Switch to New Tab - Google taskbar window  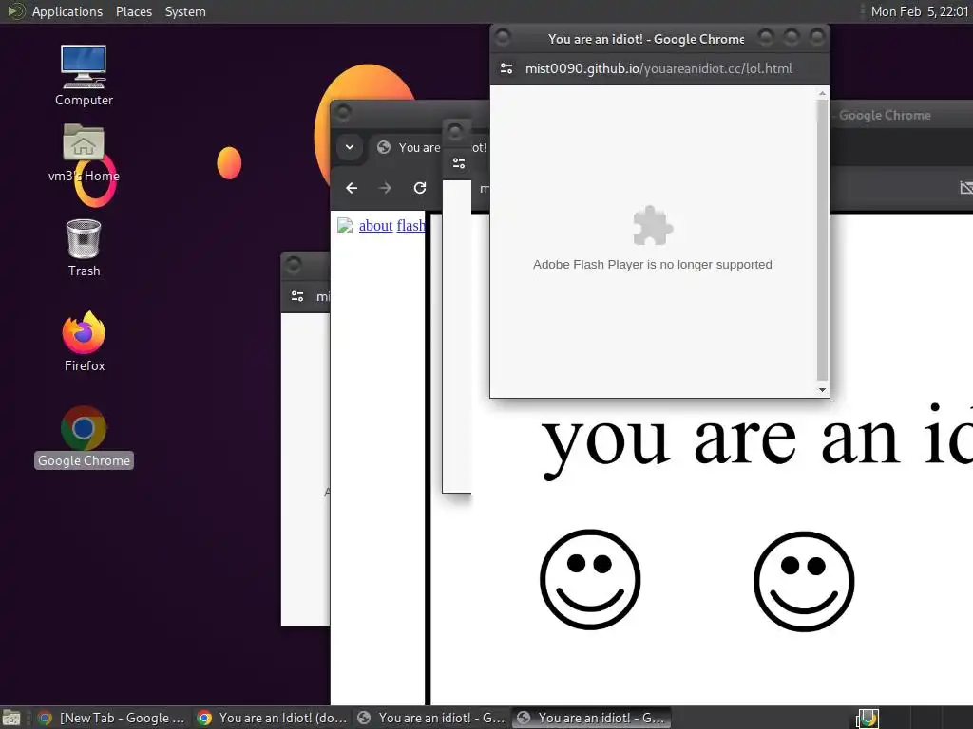112,718
